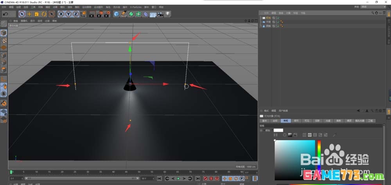
Task: Toggle Enable Axis L-shaped icon
Action: coord(4,79)
